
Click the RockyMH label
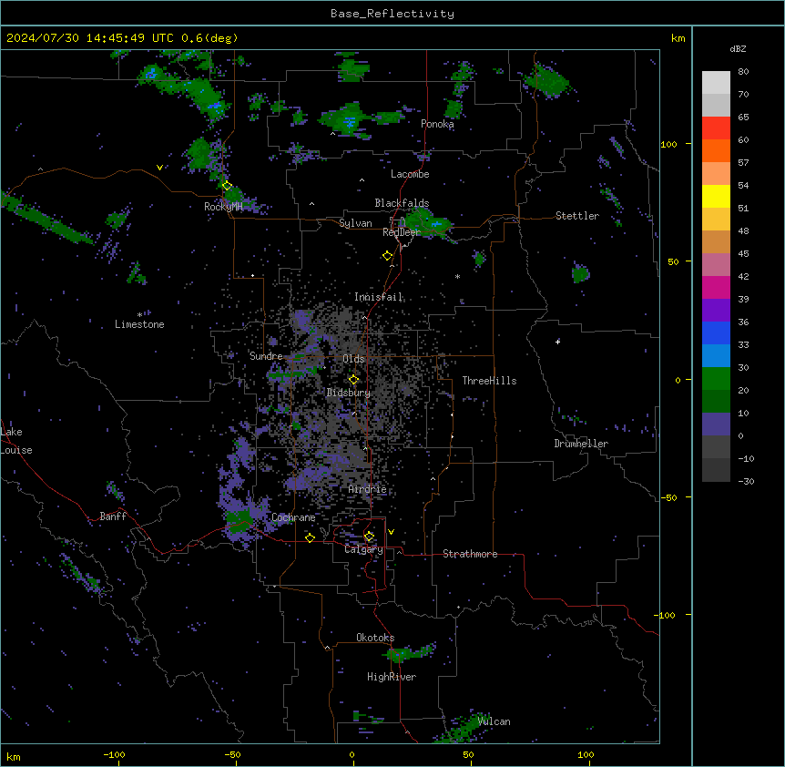[223, 207]
